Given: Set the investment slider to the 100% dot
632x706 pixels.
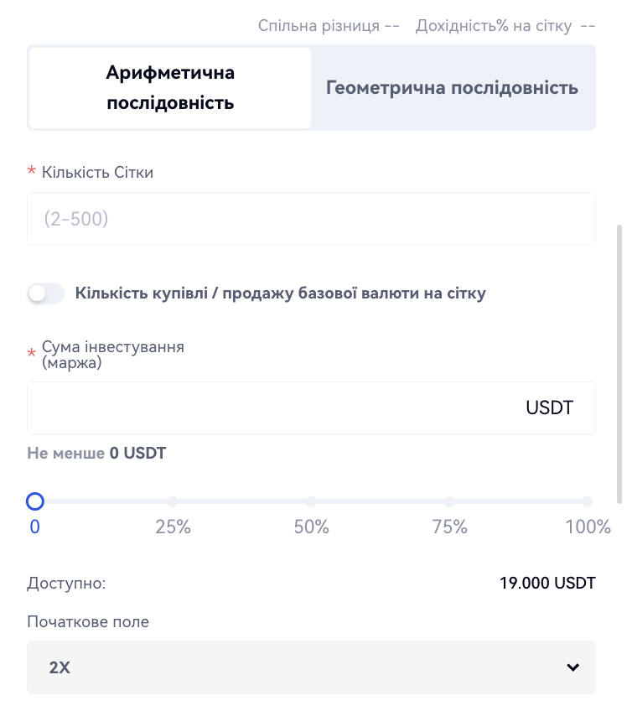Looking at the screenshot, I should 588,501.
